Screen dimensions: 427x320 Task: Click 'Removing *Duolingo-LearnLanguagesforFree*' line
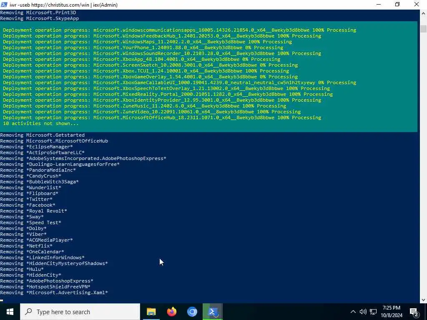point(60,164)
